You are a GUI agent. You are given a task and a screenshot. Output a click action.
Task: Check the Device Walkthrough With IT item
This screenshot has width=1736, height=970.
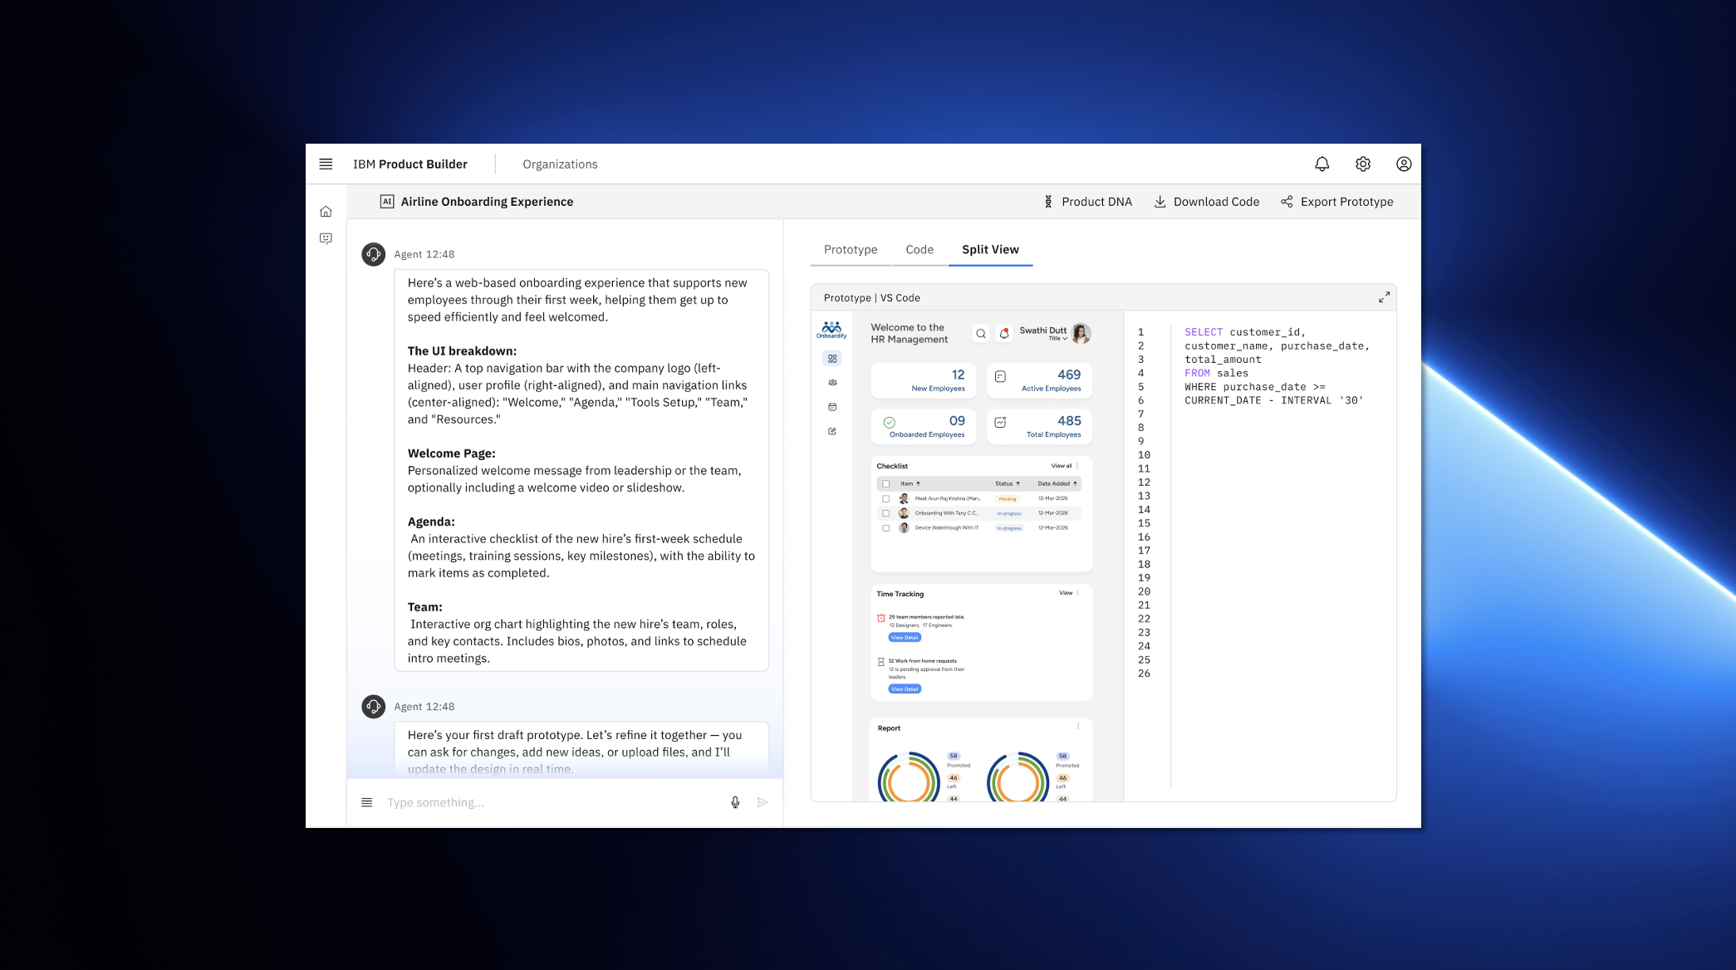coord(886,528)
